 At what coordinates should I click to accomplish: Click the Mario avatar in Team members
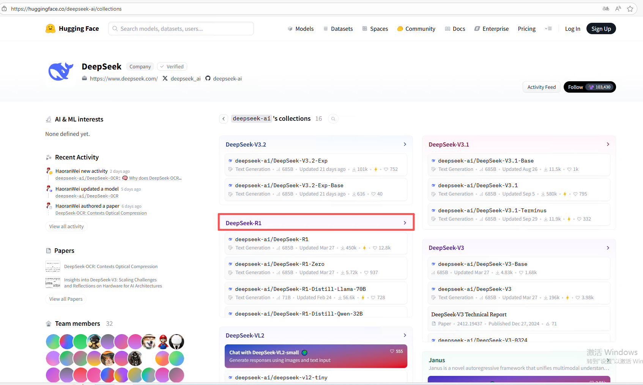163,342
